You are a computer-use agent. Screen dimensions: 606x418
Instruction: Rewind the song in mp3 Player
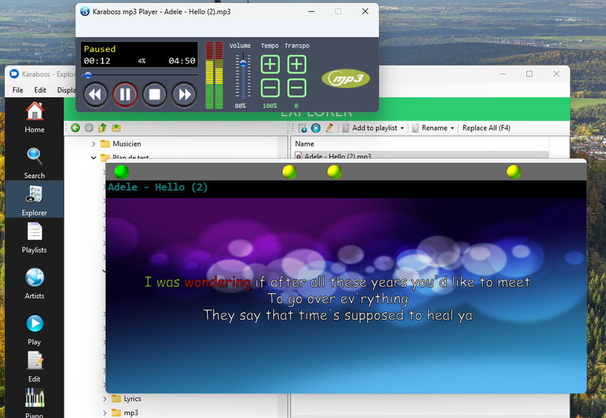[x=95, y=94]
